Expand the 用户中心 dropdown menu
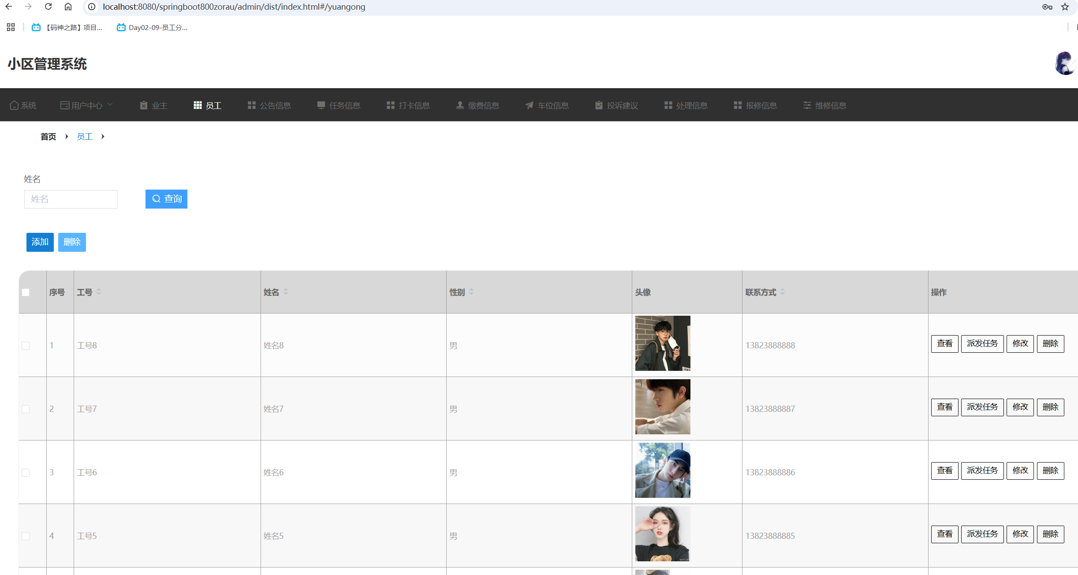This screenshot has width=1078, height=575. click(86, 105)
